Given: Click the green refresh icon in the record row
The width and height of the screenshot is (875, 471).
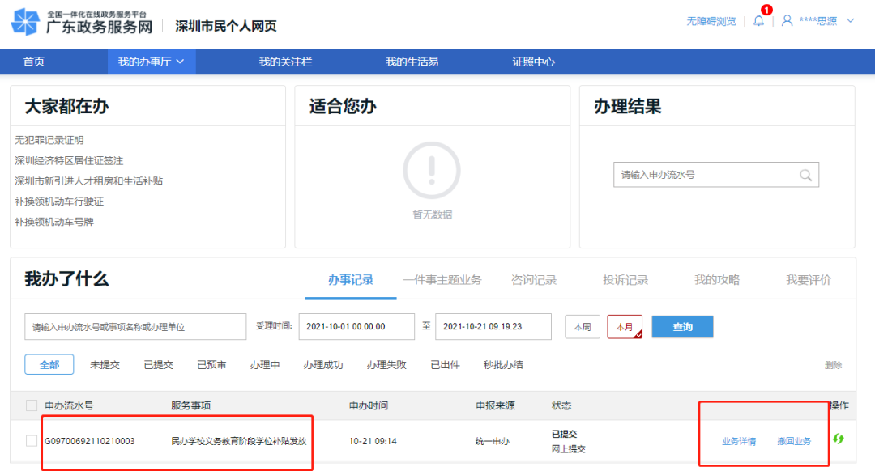Looking at the screenshot, I should (x=839, y=439).
